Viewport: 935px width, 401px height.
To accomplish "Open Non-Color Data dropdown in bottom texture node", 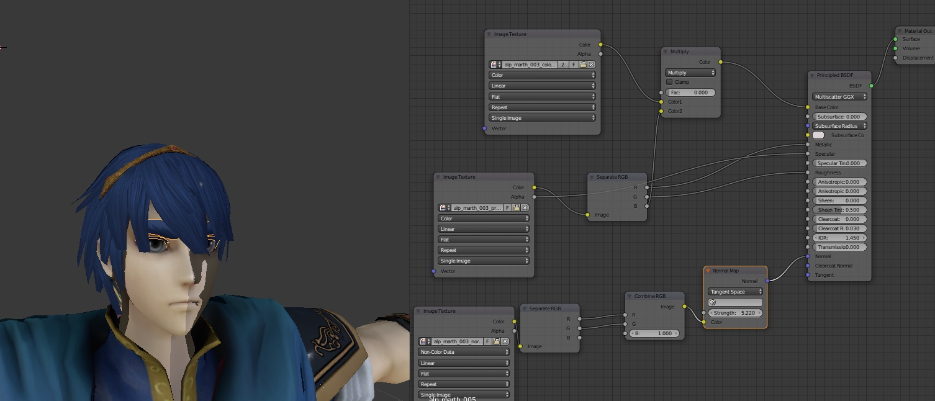I will 464,352.
